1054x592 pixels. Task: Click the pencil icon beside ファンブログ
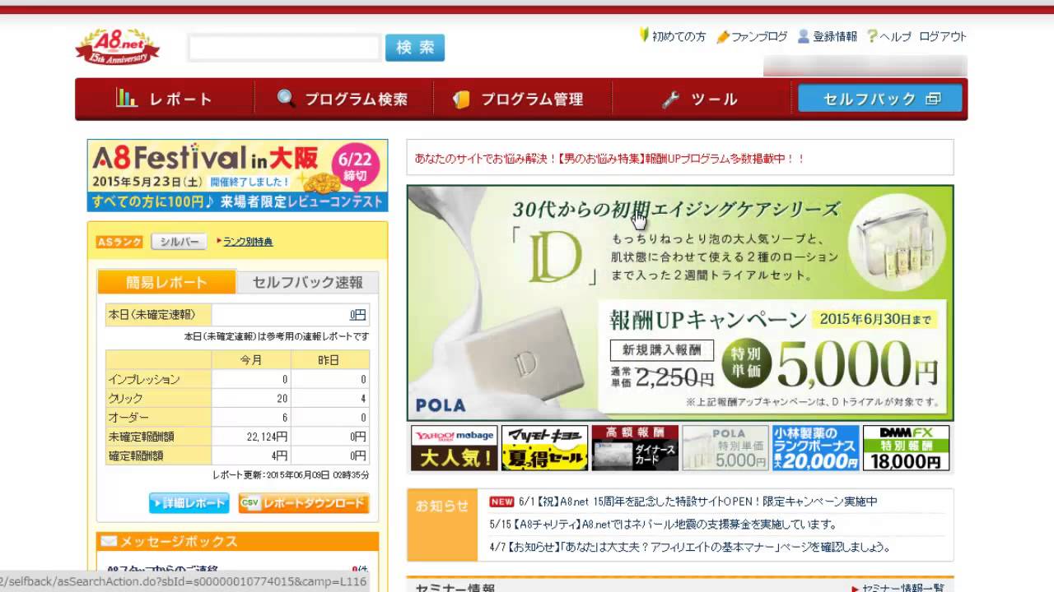tap(723, 37)
